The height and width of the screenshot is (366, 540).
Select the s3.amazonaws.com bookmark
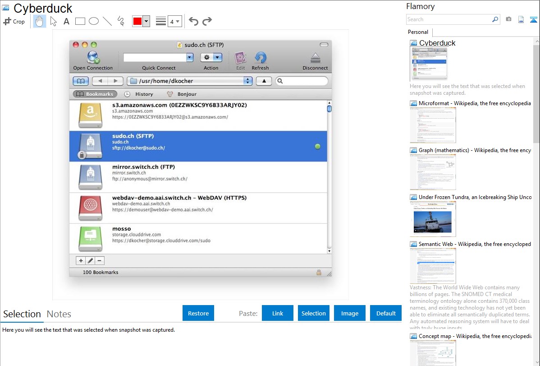pyautogui.click(x=198, y=116)
